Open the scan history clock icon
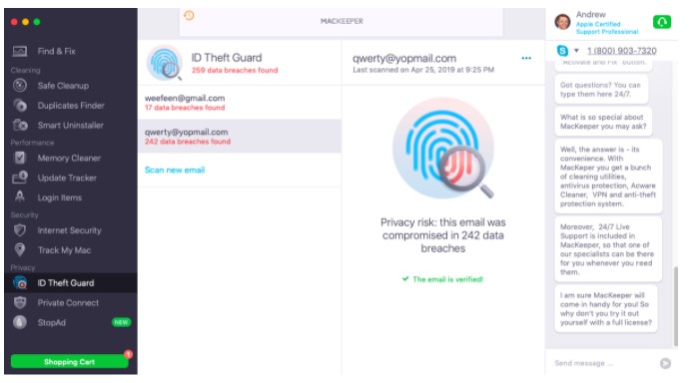 189,15
